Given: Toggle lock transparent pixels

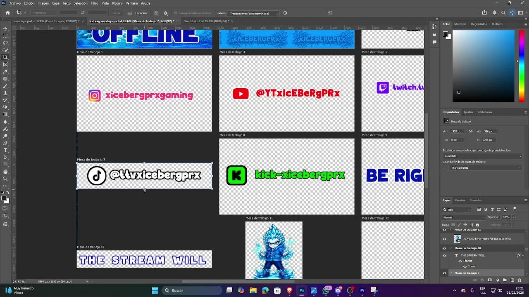Looking at the screenshot, I should pyautogui.click(x=453, y=225).
